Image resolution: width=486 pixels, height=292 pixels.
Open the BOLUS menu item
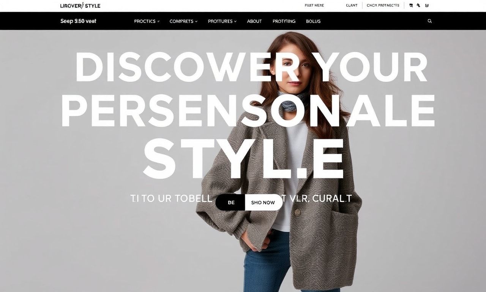coord(313,21)
